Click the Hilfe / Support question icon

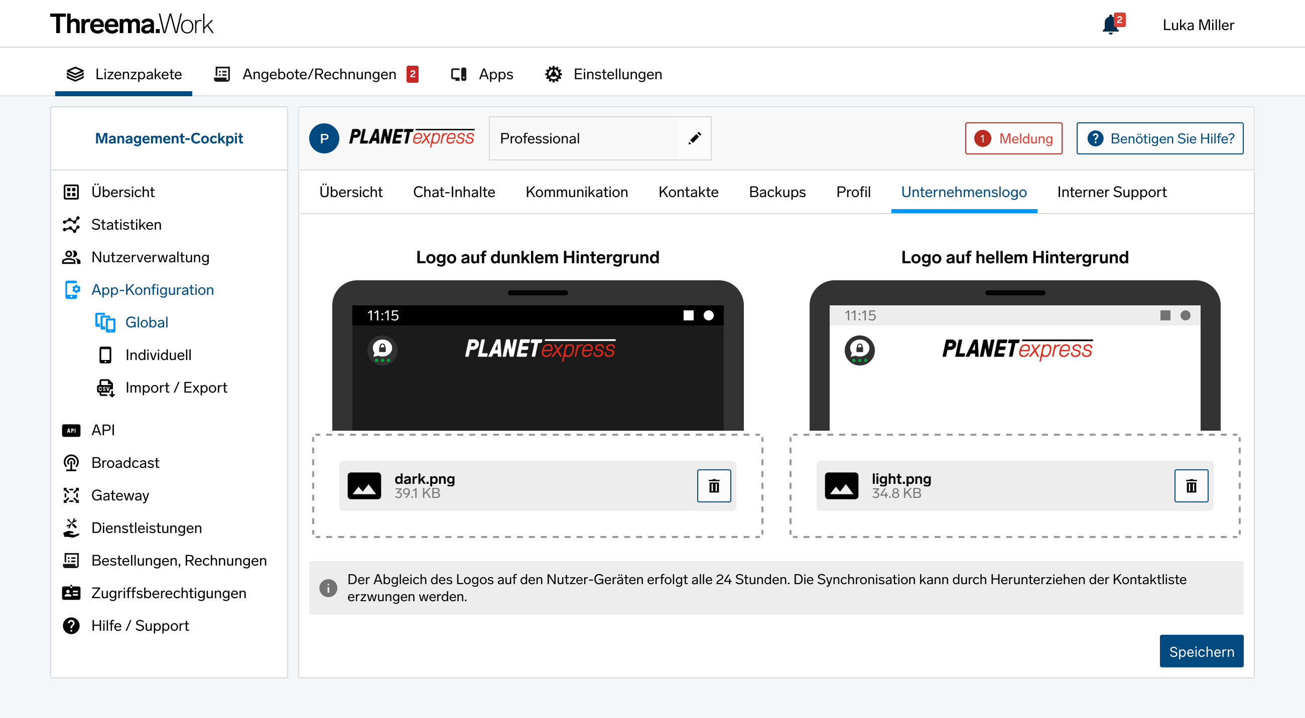click(x=71, y=626)
